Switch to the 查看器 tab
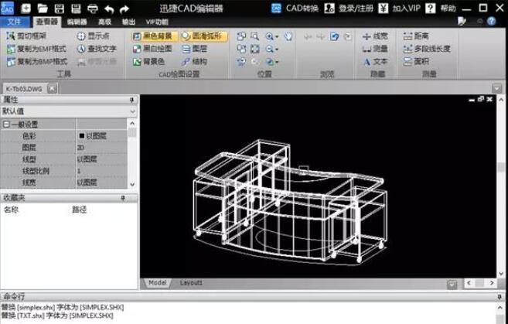 (47, 22)
